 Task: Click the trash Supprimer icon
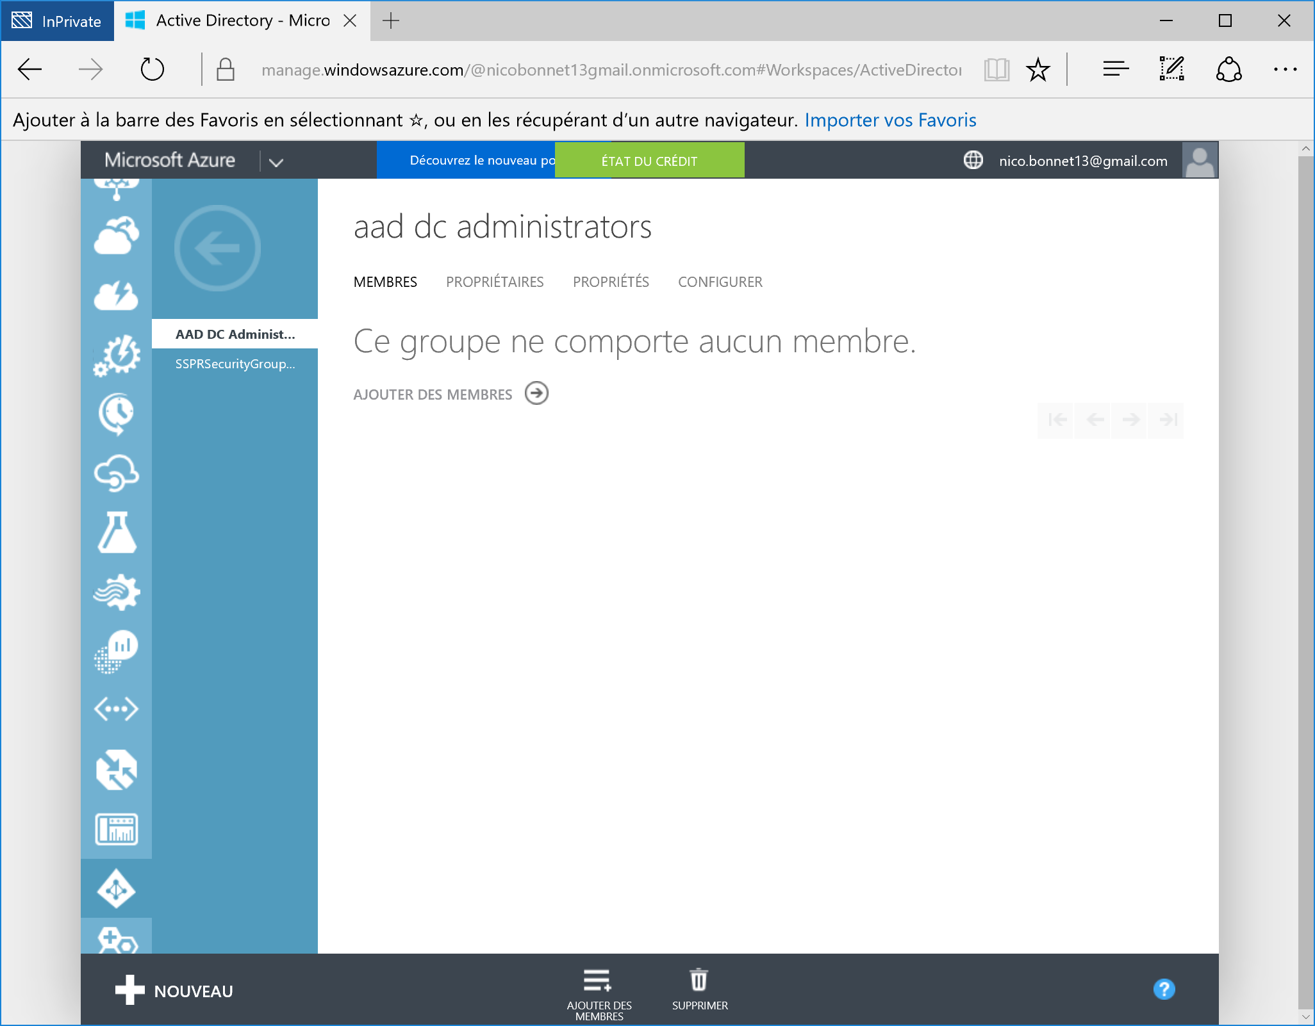699,981
